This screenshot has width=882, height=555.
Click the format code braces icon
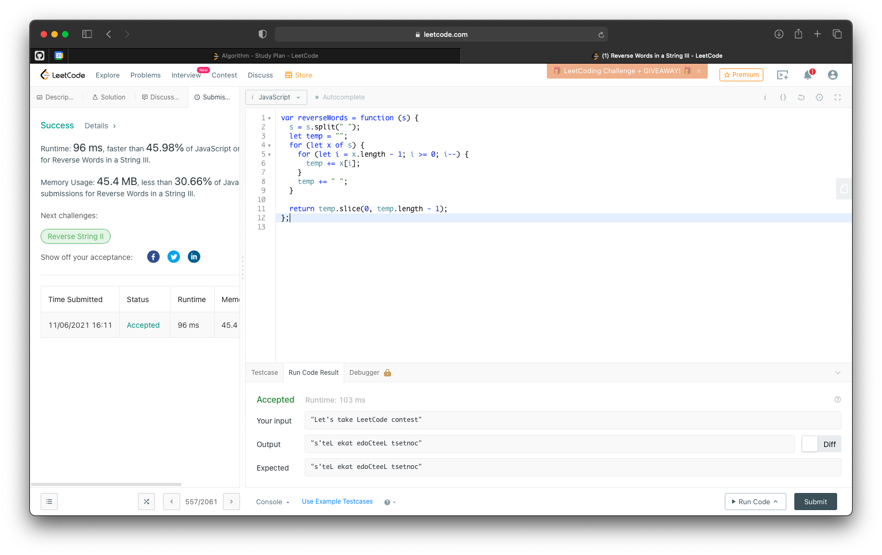[783, 97]
